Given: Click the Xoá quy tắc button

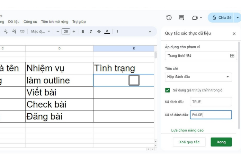Looking at the screenshot, I should 189,142.
